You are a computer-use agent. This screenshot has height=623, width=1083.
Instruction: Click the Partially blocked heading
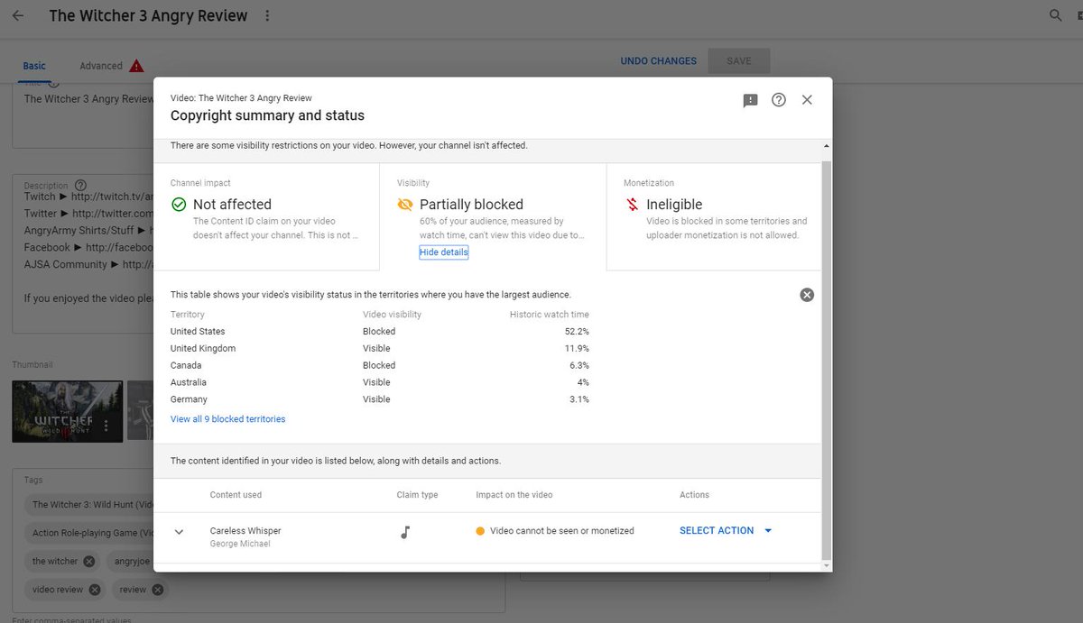click(x=471, y=205)
